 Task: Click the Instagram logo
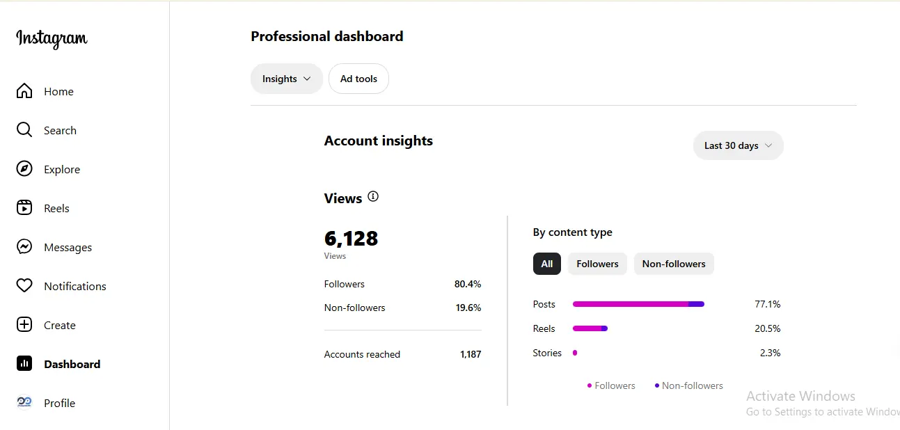click(52, 38)
